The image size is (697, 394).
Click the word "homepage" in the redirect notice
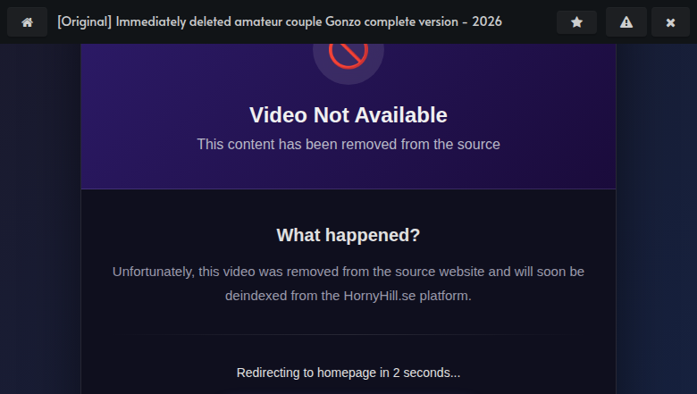pyautogui.click(x=347, y=373)
